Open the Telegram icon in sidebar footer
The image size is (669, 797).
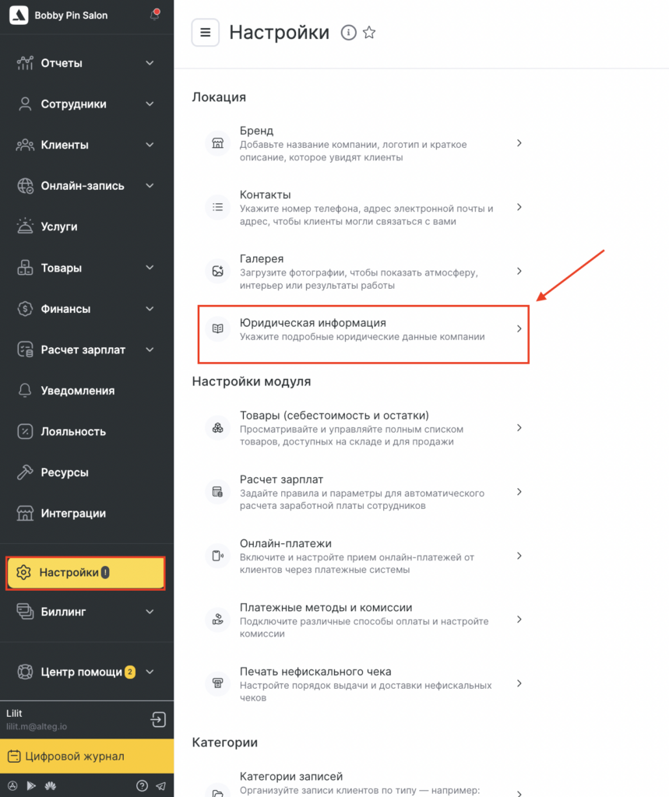point(160,785)
